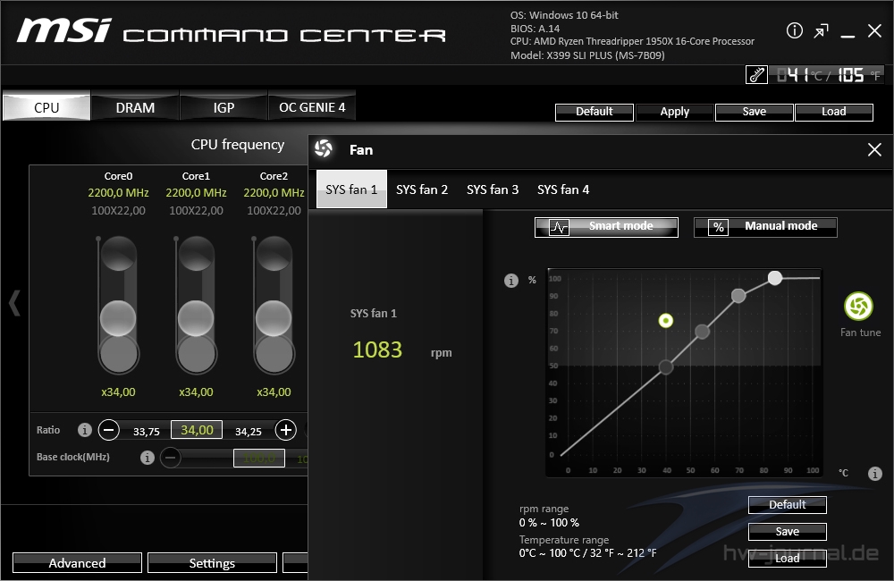
Task: Click the thermometer icon near temperature readout
Action: point(756,75)
